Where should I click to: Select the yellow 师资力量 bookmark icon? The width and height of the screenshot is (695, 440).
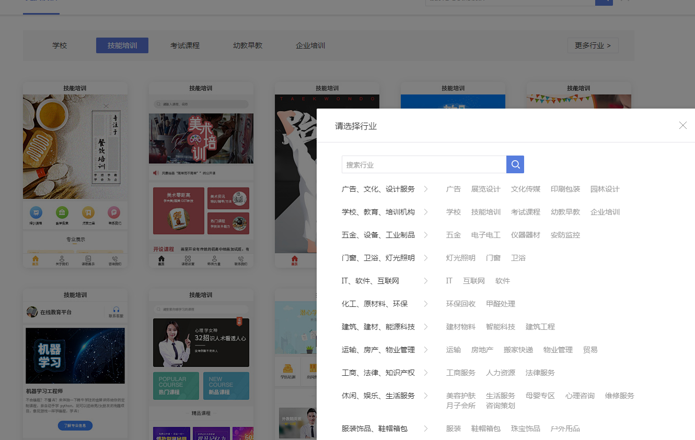pos(88,212)
